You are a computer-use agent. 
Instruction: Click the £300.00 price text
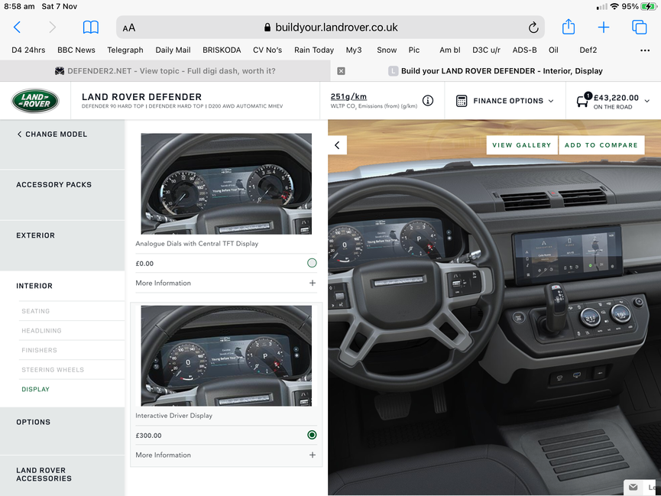click(148, 436)
